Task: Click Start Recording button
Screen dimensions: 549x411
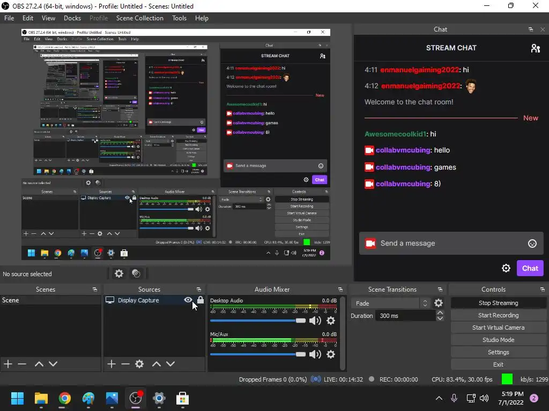Action: click(498, 315)
